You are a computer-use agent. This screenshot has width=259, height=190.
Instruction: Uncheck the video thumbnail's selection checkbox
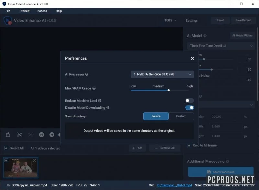[6, 161]
